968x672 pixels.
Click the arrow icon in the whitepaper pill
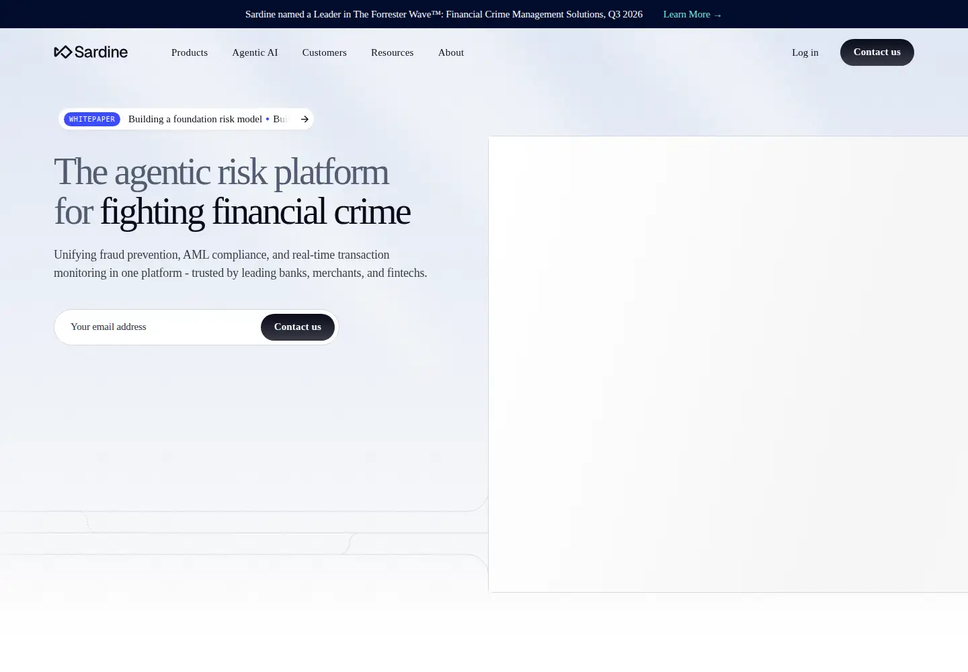305,119
